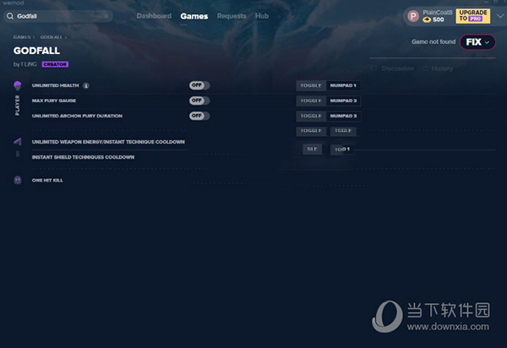Click Toggle hotkey label for Numpad 1
This screenshot has width=507, height=348.
pos(311,85)
